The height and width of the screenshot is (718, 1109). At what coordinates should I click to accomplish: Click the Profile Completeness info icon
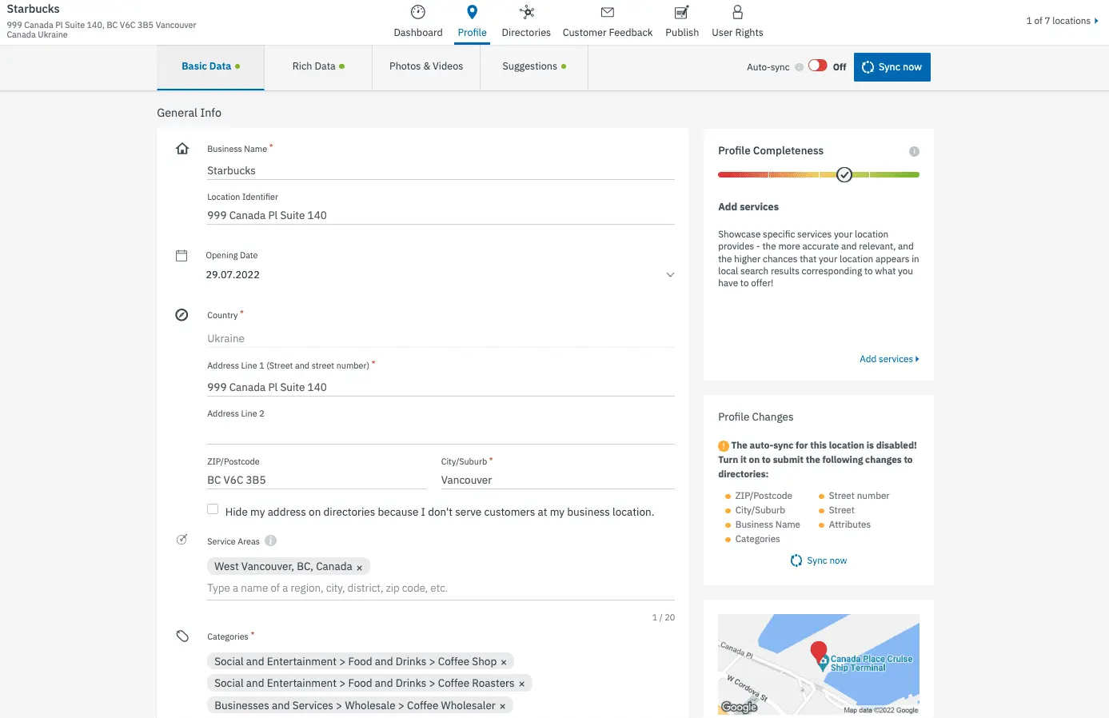click(x=914, y=151)
